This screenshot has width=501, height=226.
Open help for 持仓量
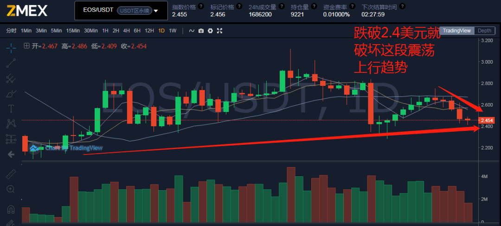pyautogui.click(x=314, y=6)
